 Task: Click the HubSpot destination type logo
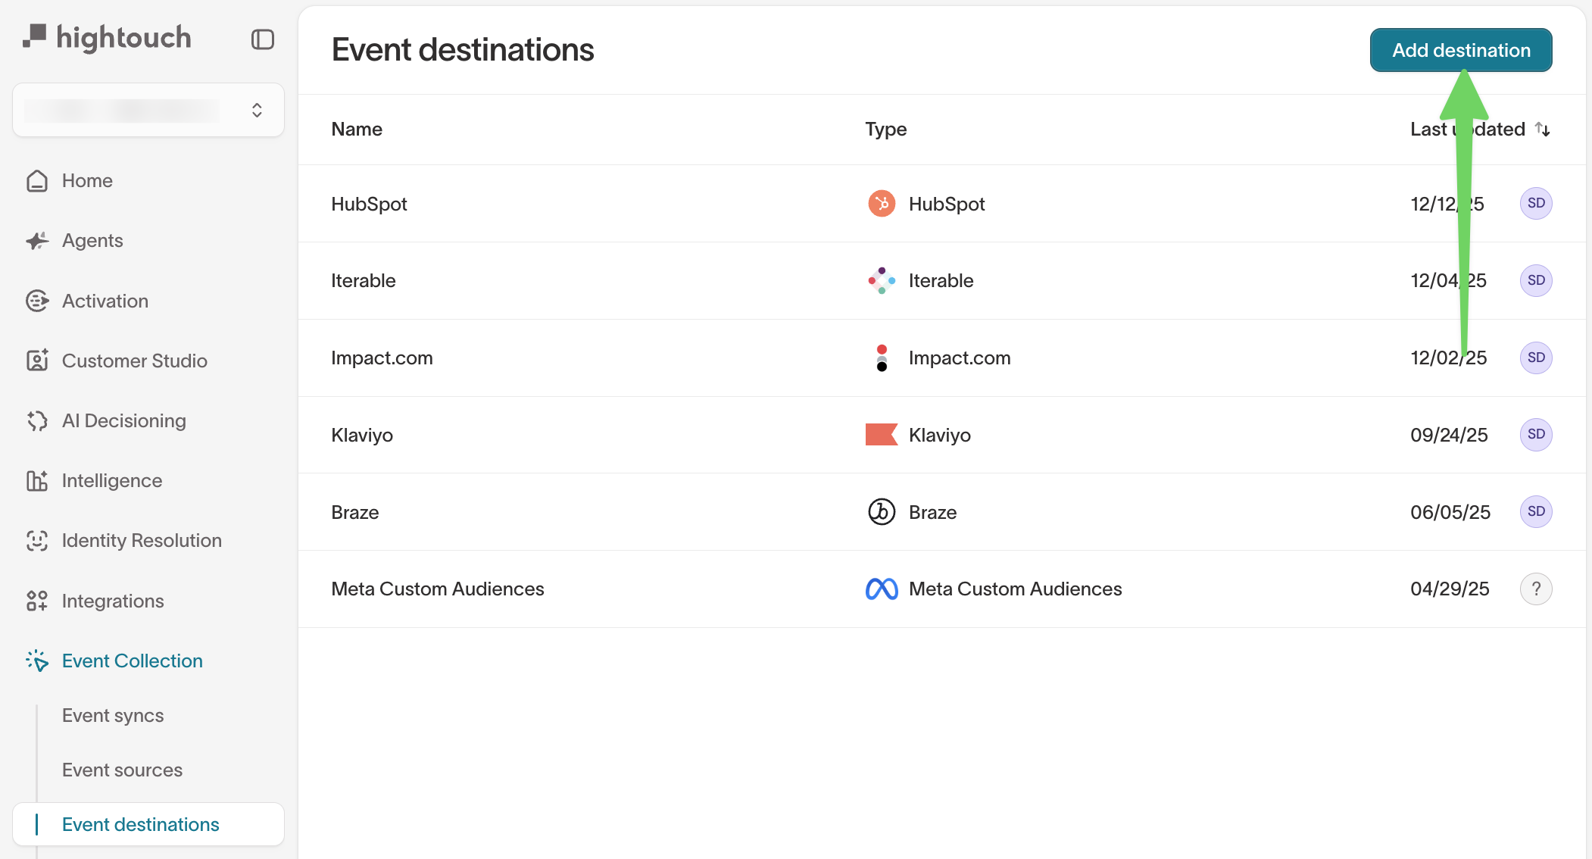tap(881, 203)
